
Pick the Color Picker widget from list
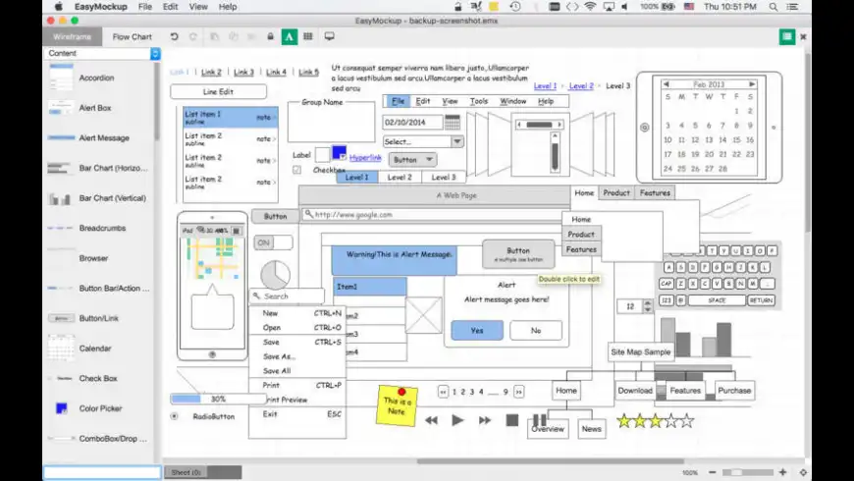click(x=99, y=408)
